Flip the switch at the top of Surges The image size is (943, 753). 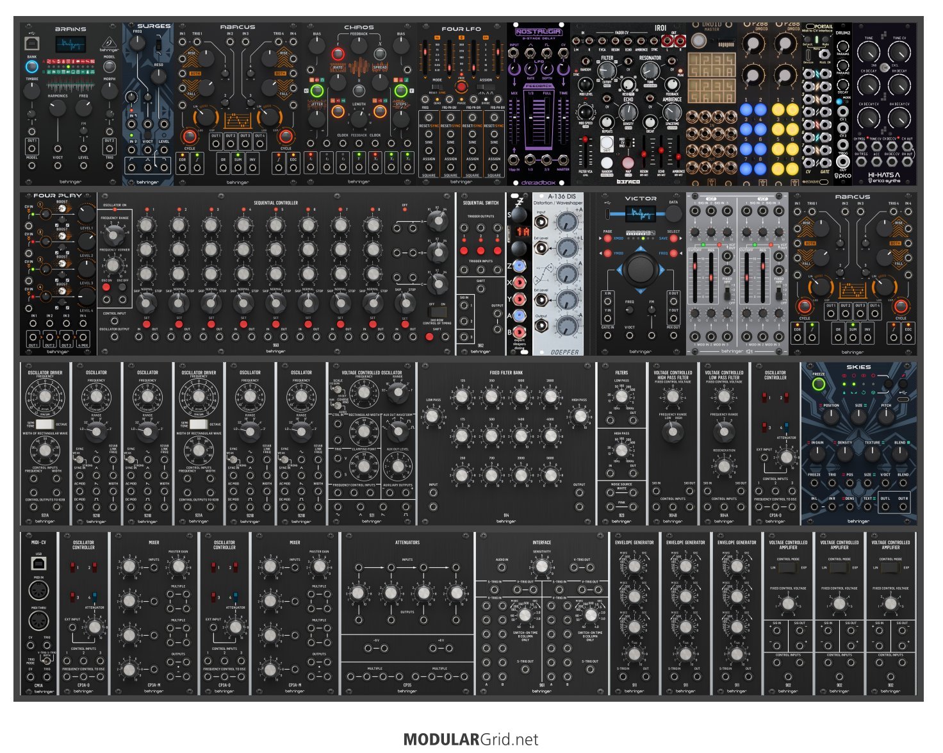158,45
